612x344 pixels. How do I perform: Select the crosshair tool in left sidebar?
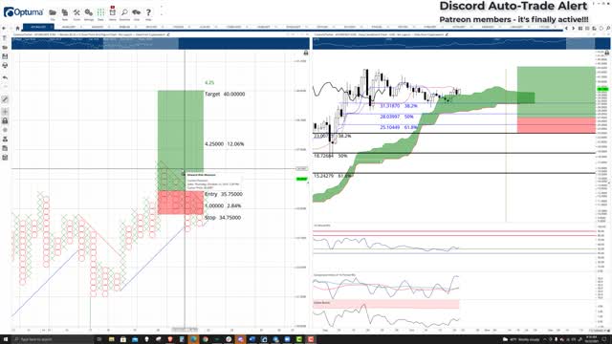pos(5,112)
